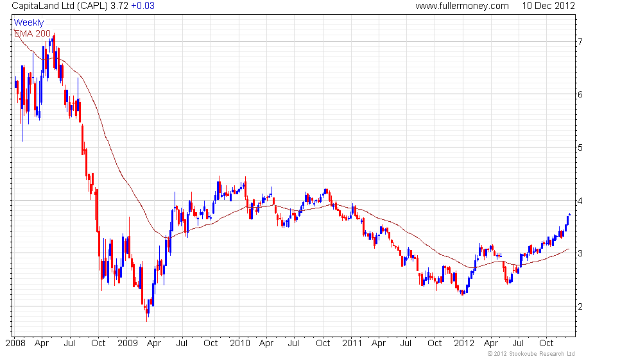Click the price axis label 4
This screenshot has width=629, height=359.
point(580,201)
